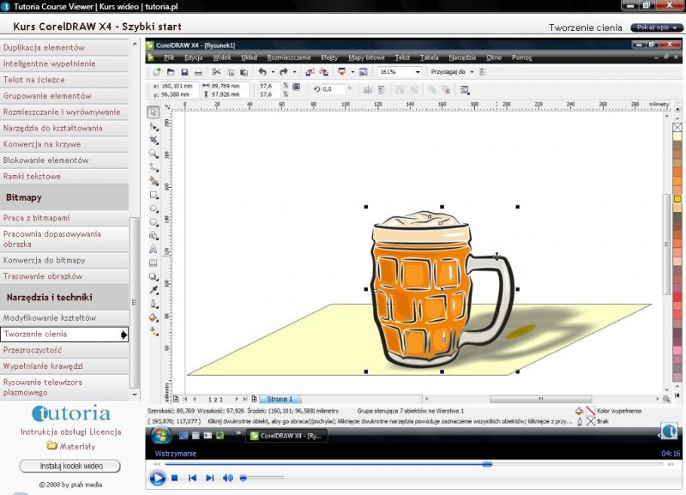Viewport: 686px width, 495px height.
Task: Select the Text tool
Action: [153, 249]
